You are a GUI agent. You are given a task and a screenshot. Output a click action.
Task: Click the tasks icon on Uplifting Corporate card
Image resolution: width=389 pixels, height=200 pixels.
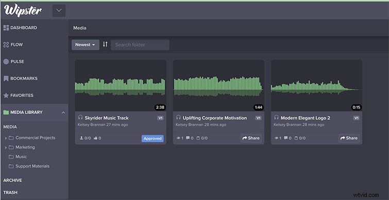[198, 138]
